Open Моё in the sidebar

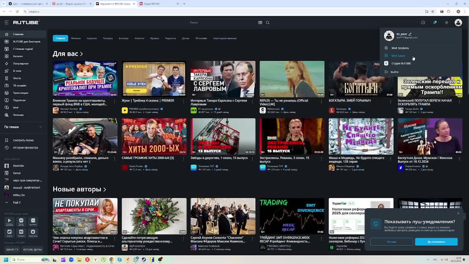tap(16, 107)
